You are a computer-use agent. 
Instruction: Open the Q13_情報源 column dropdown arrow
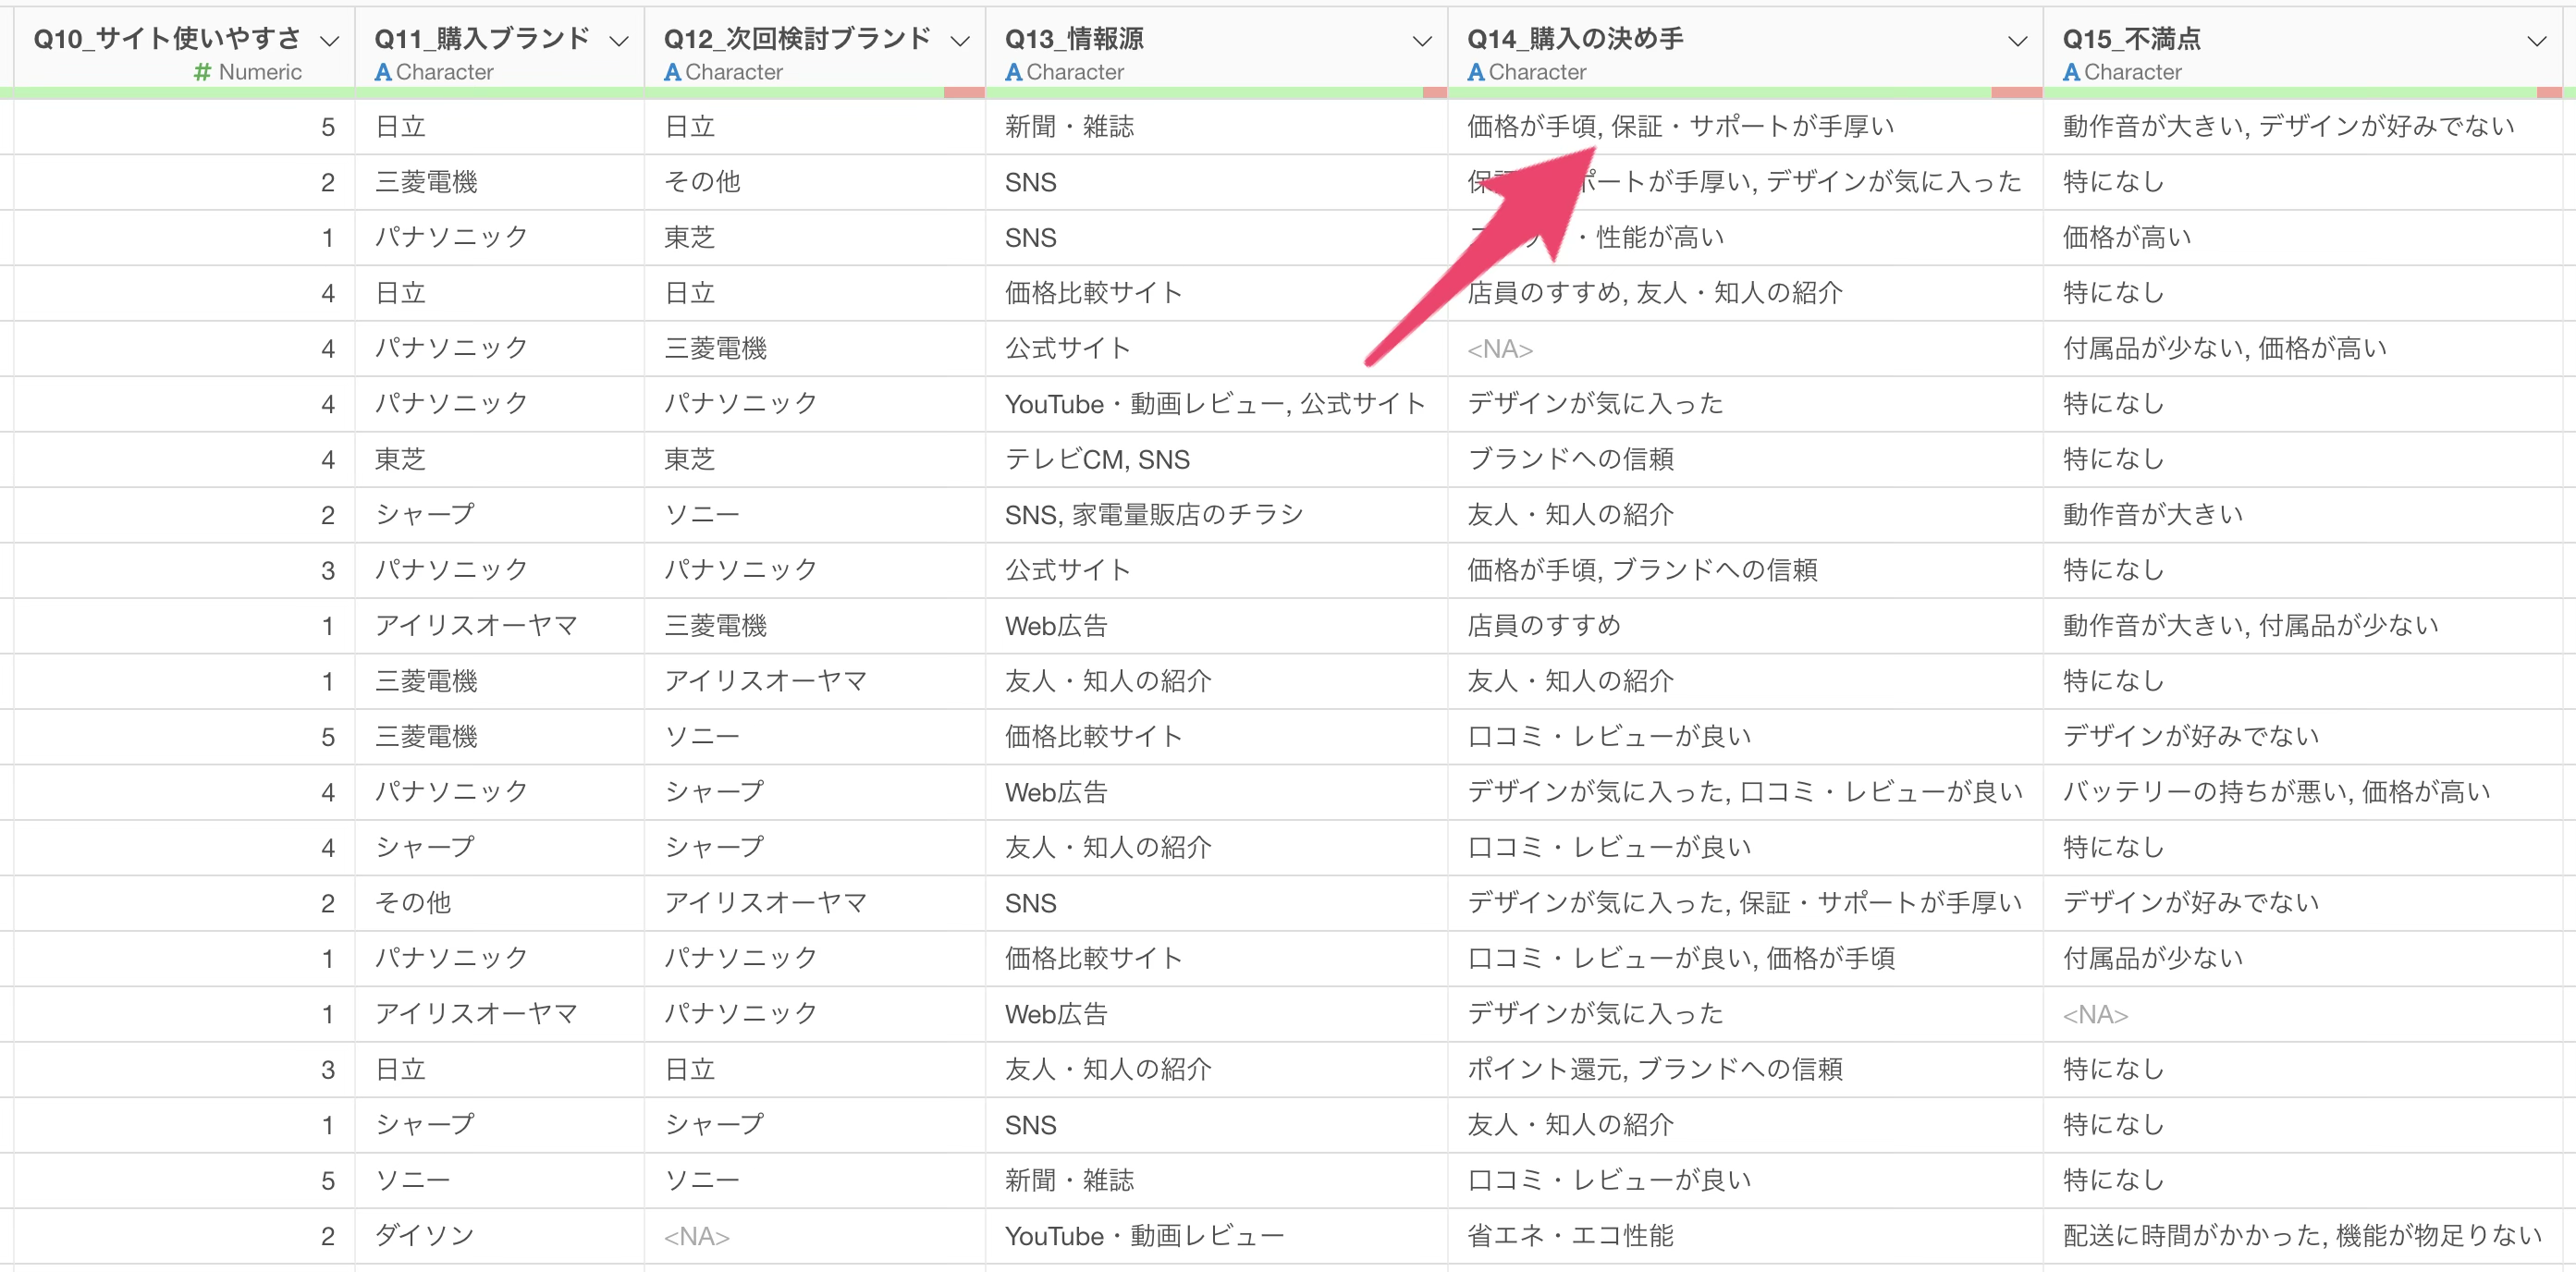(x=1421, y=41)
